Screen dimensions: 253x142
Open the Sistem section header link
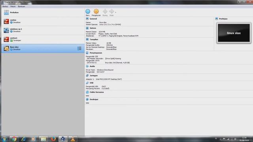93,28
